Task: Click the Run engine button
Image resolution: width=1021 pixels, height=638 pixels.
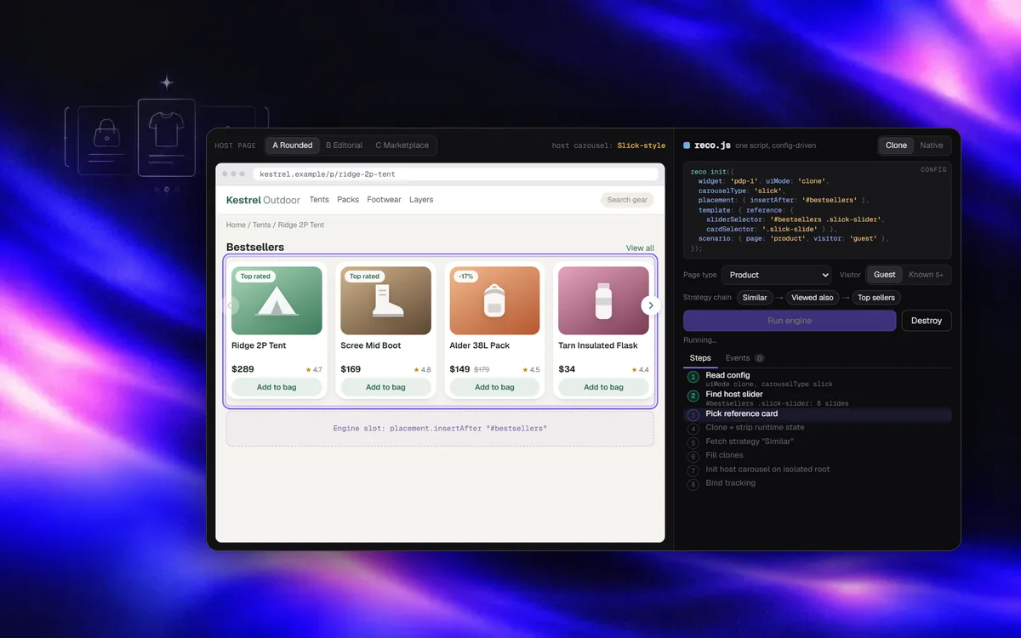Action: (790, 321)
